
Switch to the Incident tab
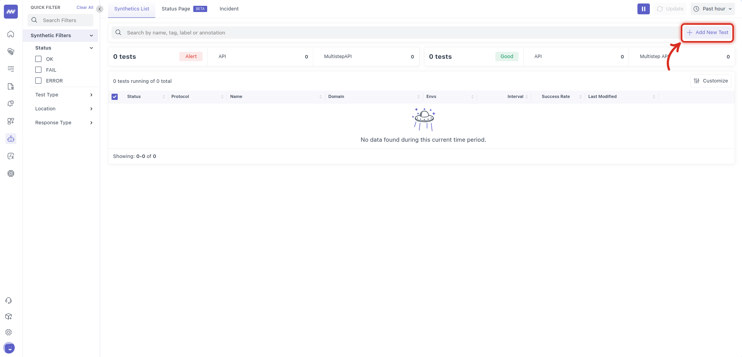tap(229, 9)
